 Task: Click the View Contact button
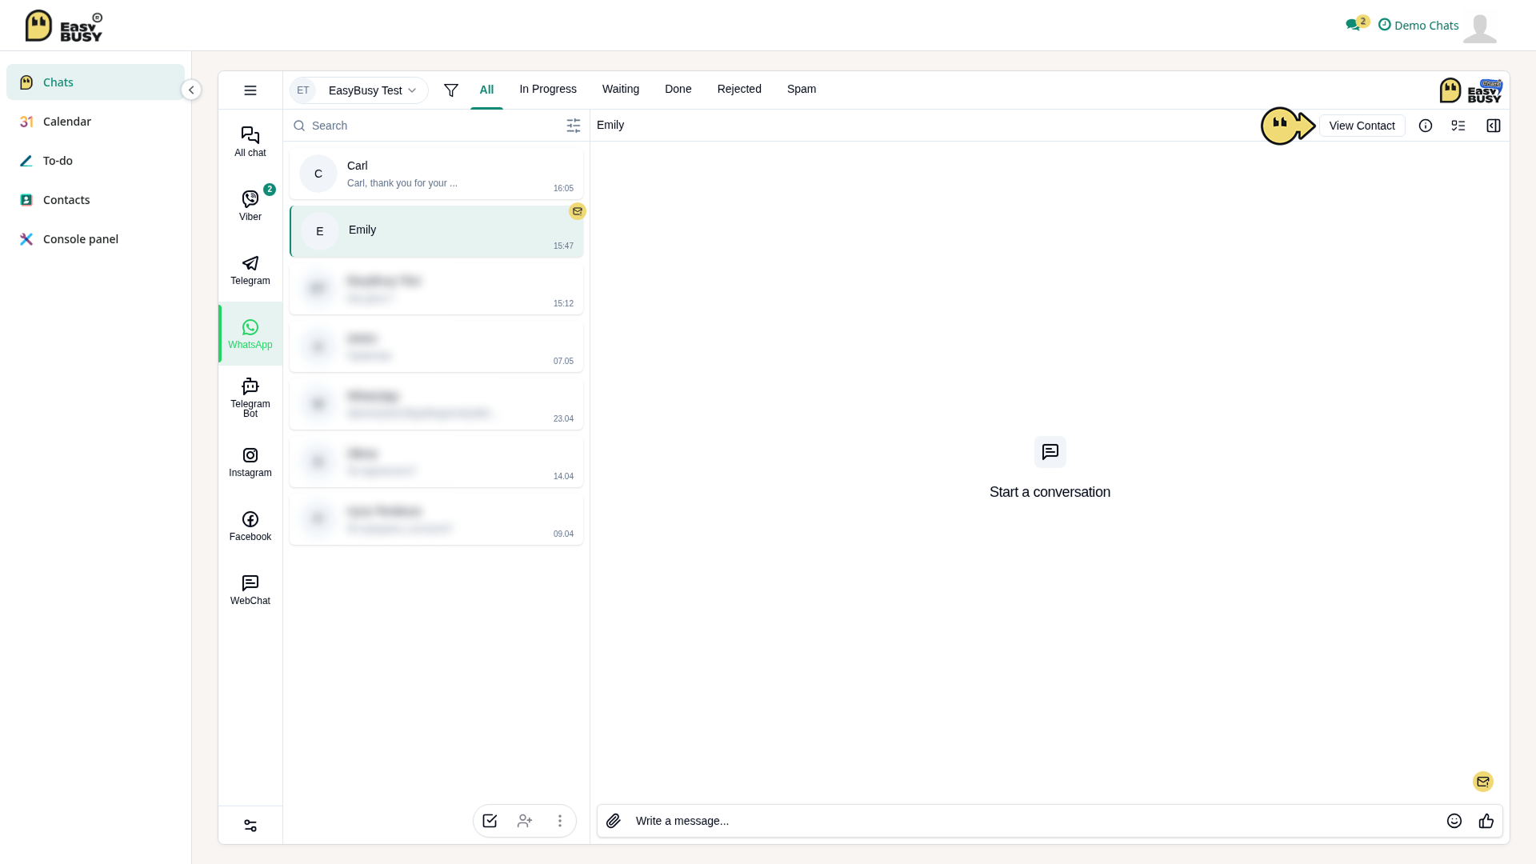pyautogui.click(x=1362, y=126)
